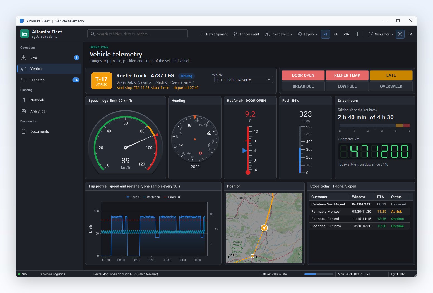Click the T-17 AT RISK badge
The width and height of the screenshot is (433, 293).
click(102, 81)
